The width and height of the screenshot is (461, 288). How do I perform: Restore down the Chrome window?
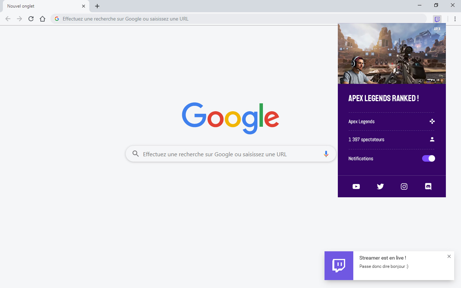pos(436,5)
